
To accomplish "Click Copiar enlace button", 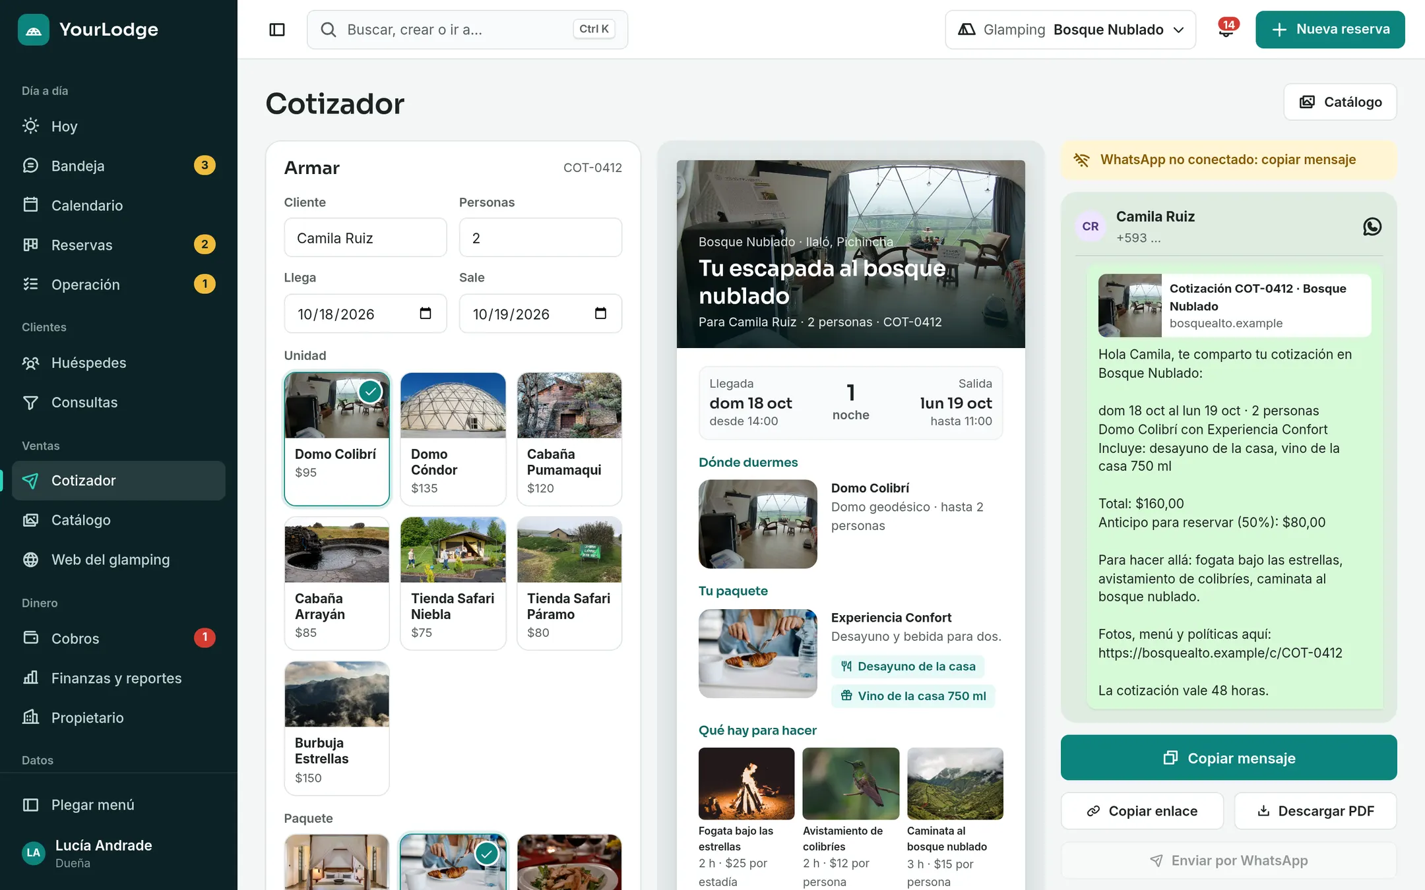I will pyautogui.click(x=1142, y=811).
